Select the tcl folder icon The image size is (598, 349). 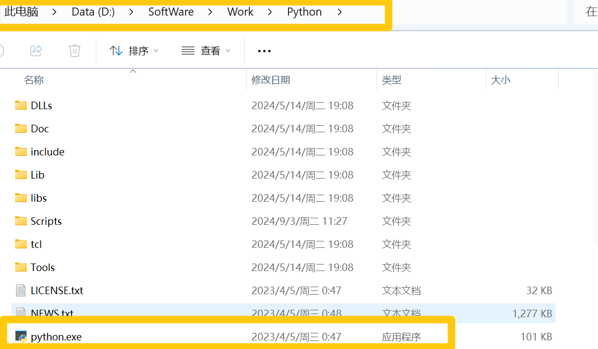click(x=21, y=244)
